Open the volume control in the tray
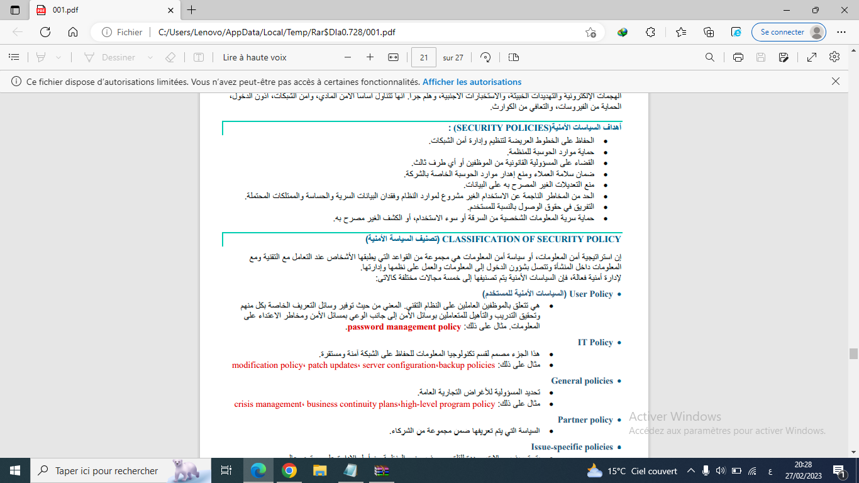The width and height of the screenshot is (859, 483). [721, 470]
